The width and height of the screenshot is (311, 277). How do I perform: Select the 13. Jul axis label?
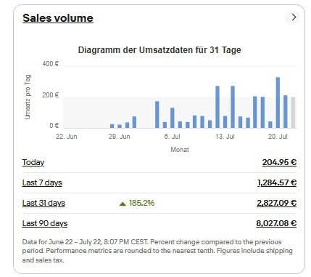(x=225, y=137)
